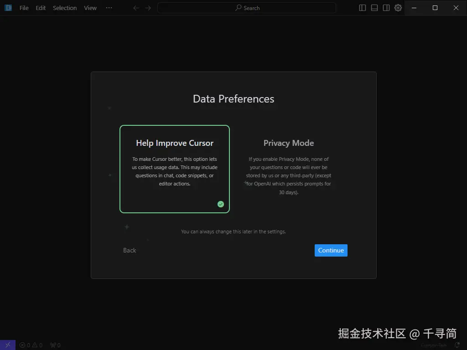
Task: Toggle the secondary sidebar layout icon
Action: click(x=386, y=8)
